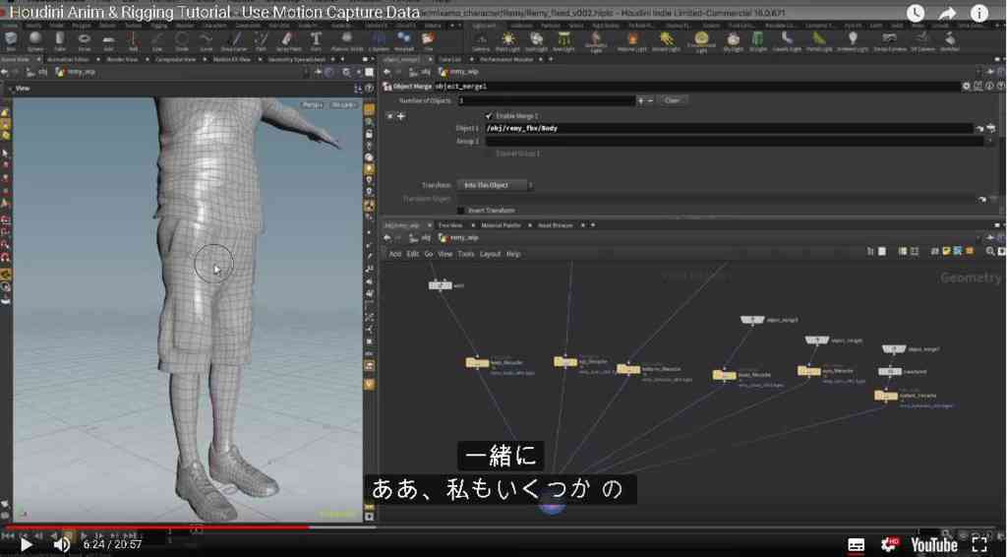This screenshot has height=557, width=1007.
Task: Open YouTube settings gear menu
Action: [889, 545]
